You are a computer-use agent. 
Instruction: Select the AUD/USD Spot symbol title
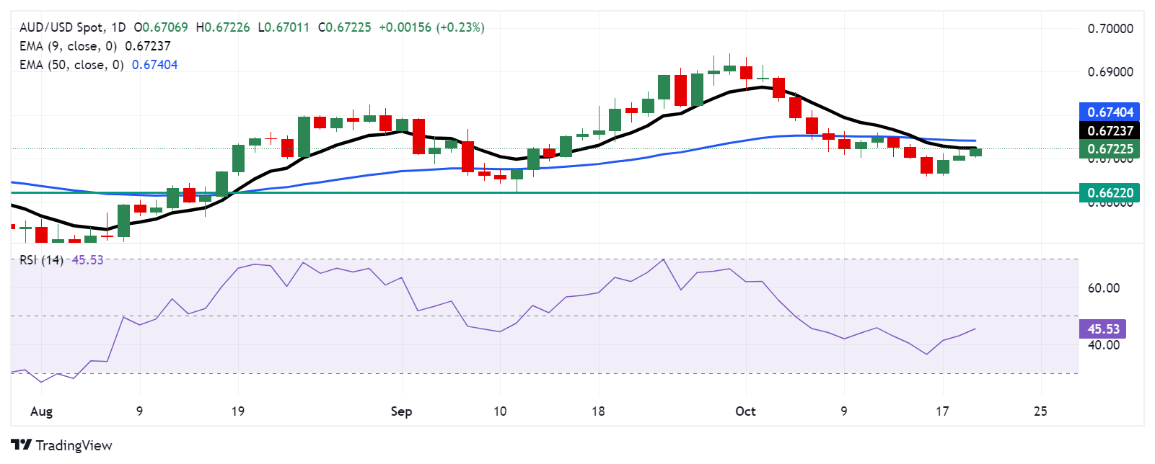pos(61,27)
